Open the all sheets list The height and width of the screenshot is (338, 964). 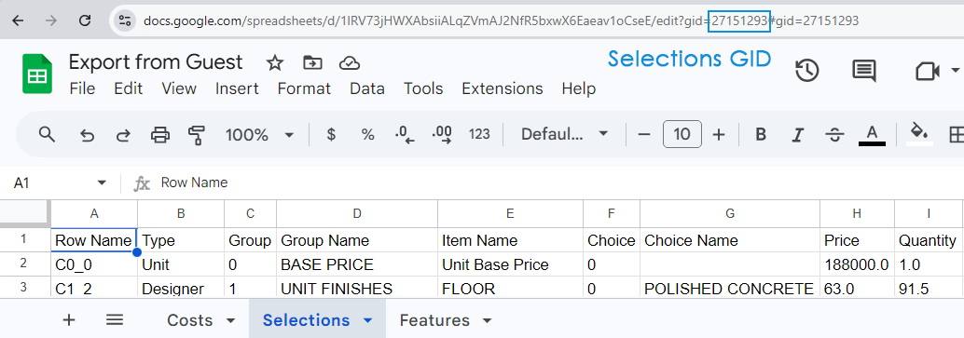pos(115,319)
